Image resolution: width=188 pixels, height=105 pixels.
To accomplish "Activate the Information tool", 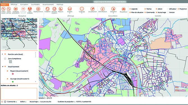I will pyautogui.click(x=103, y=9).
